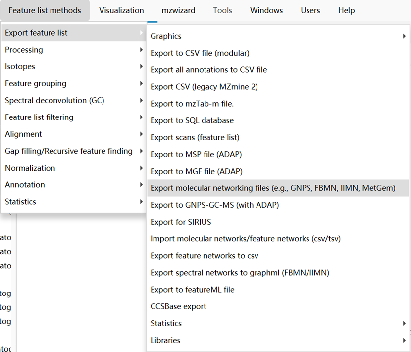Choose Export to CSV file (modular)
The height and width of the screenshot is (352, 411).
click(x=200, y=53)
